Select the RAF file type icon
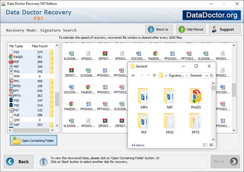The width and height of the screenshot is (244, 172). point(11,125)
